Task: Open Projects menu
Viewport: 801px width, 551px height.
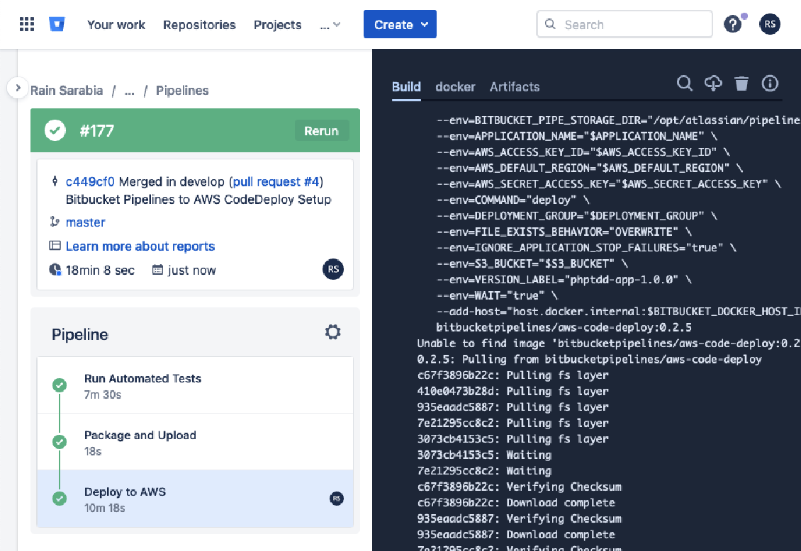Action: tap(277, 25)
